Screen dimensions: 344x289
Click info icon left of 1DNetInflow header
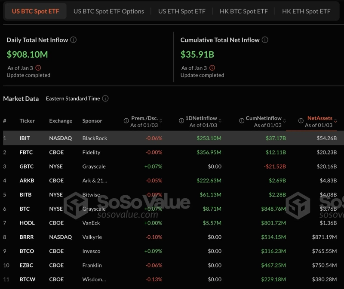(x=181, y=121)
